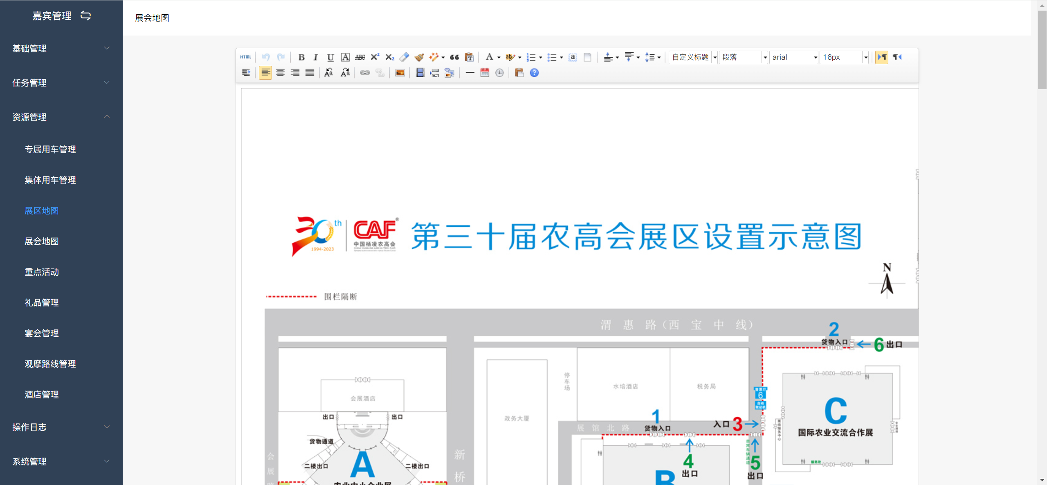The height and width of the screenshot is (485, 1047).
Task: Apply superscript formatting
Action: point(375,57)
